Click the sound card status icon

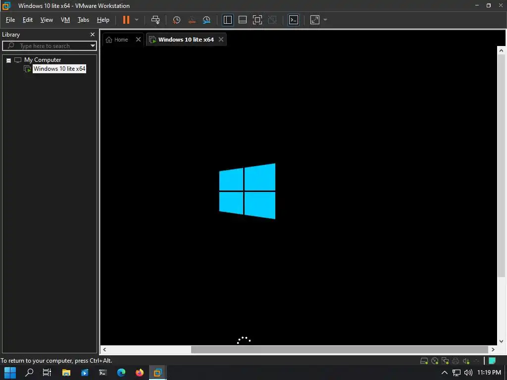(x=466, y=361)
